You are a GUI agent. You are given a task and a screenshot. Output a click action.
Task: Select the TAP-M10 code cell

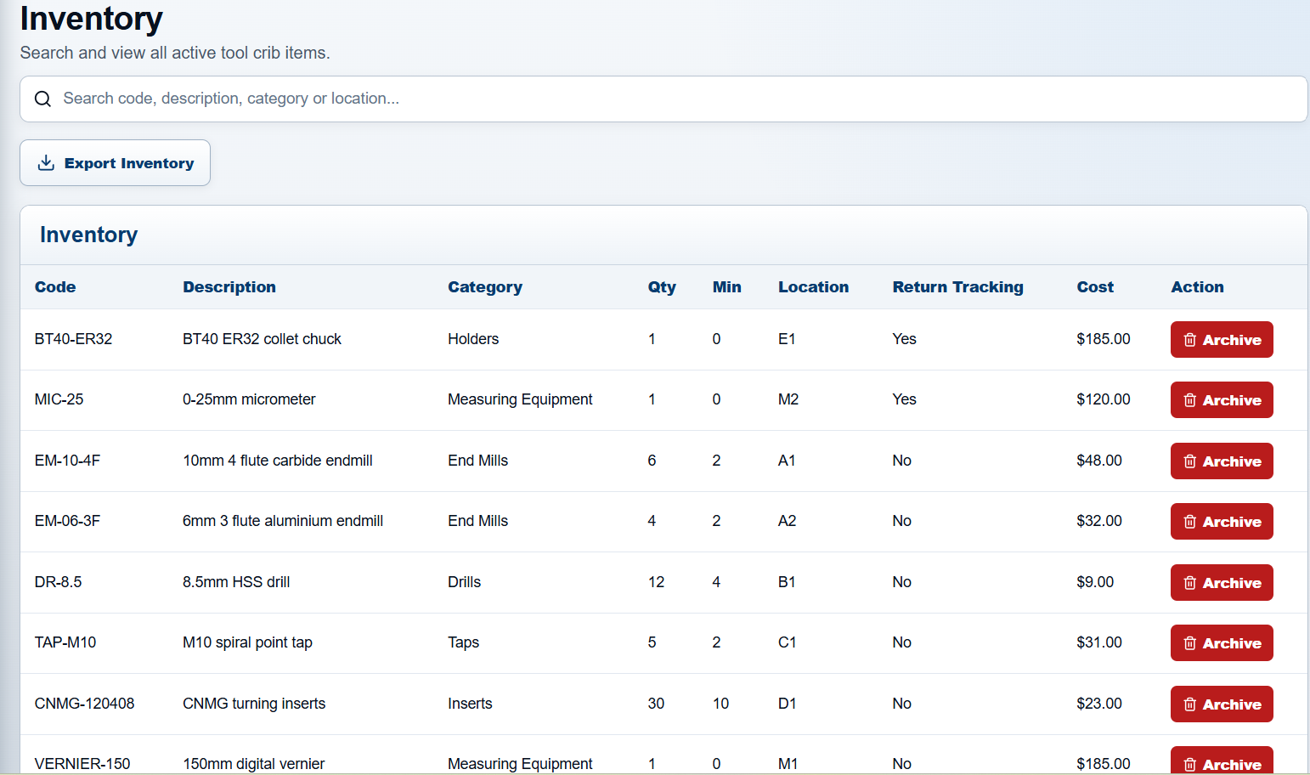pyautogui.click(x=65, y=642)
